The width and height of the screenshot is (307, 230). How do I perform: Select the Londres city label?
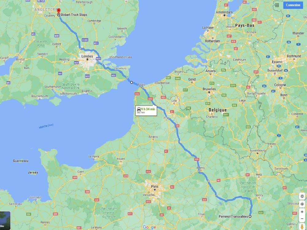[87, 56]
